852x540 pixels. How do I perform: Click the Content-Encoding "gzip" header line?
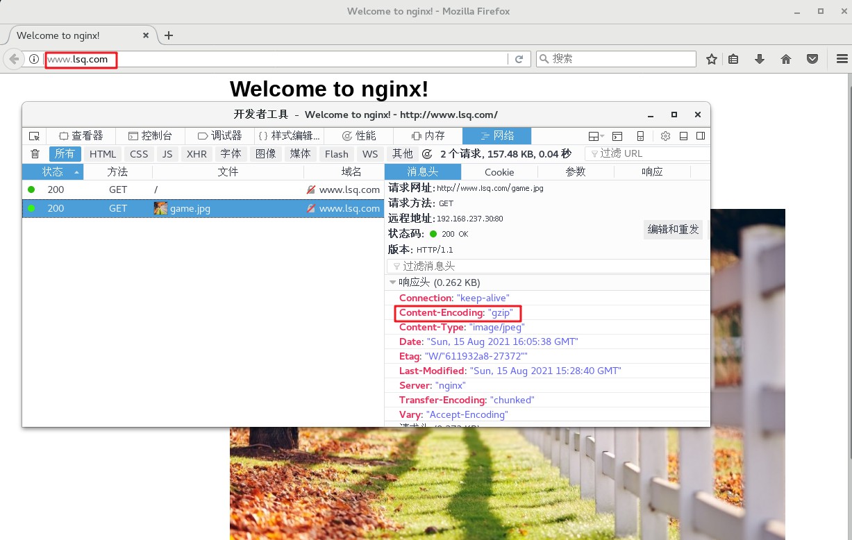tap(456, 313)
